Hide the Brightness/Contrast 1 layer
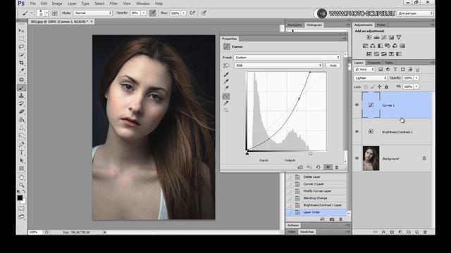Image resolution: width=451 pixels, height=253 pixels. pos(357,131)
